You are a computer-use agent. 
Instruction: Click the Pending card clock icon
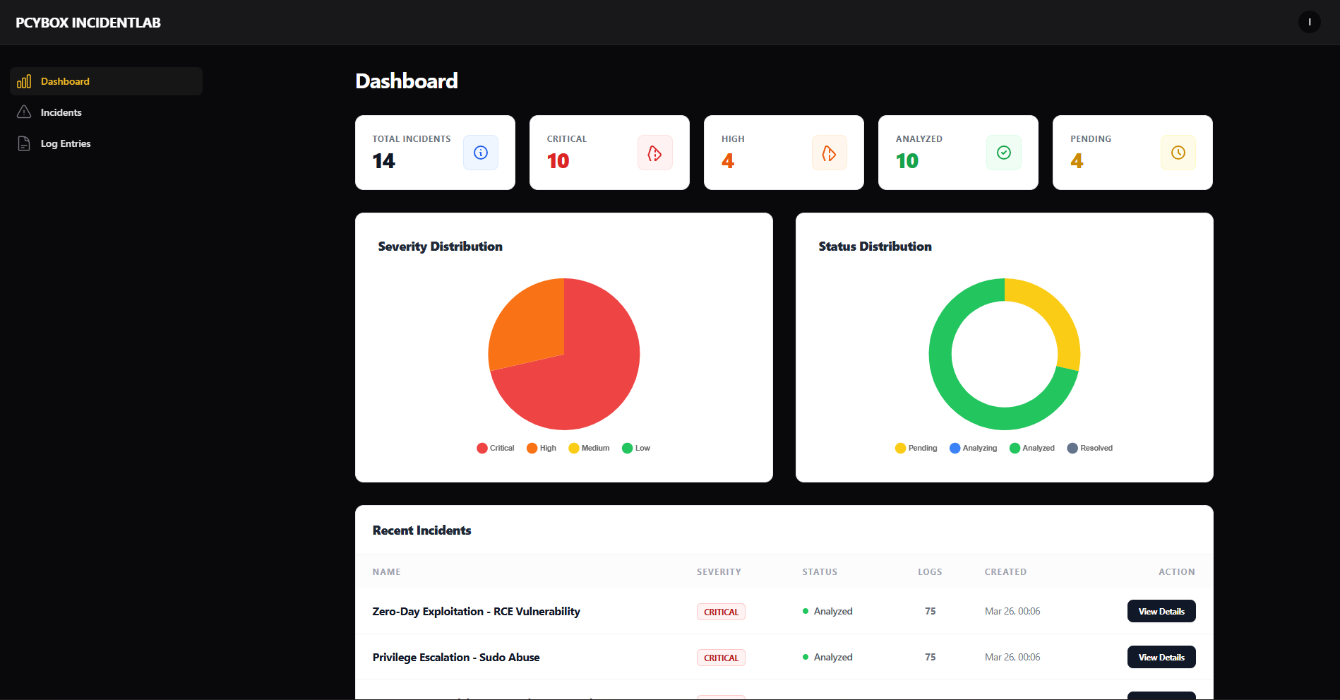point(1178,153)
